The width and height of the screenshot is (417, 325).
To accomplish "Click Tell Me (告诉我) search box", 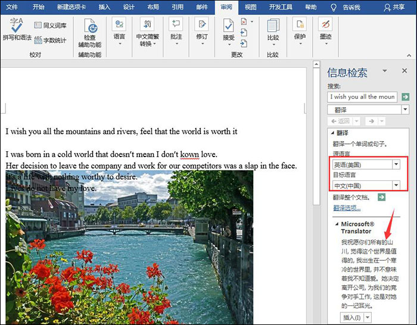I will pos(351,8).
